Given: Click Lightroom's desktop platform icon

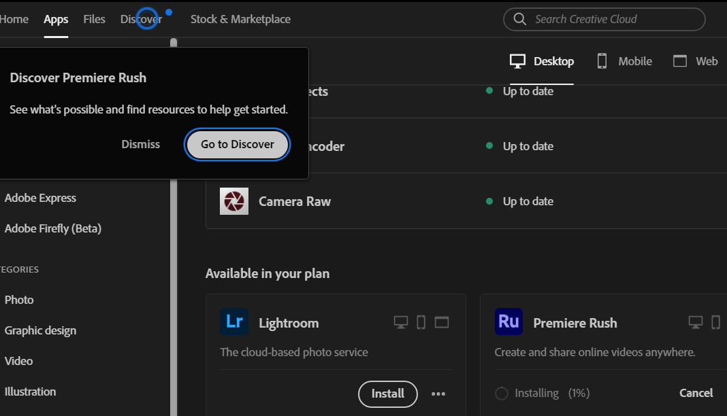Looking at the screenshot, I should click(x=401, y=322).
